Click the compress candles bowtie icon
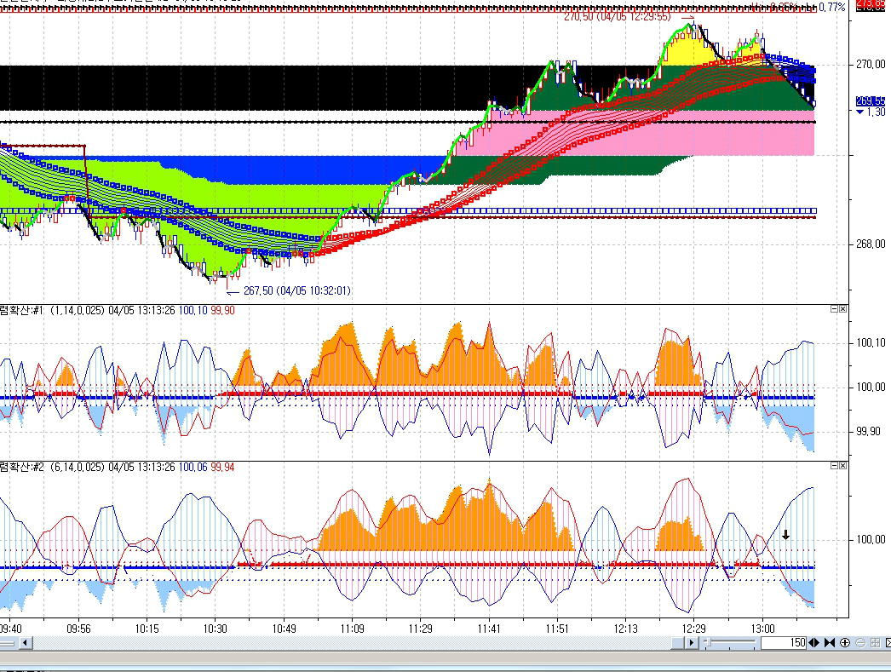The width and height of the screenshot is (891, 672). coord(829,643)
